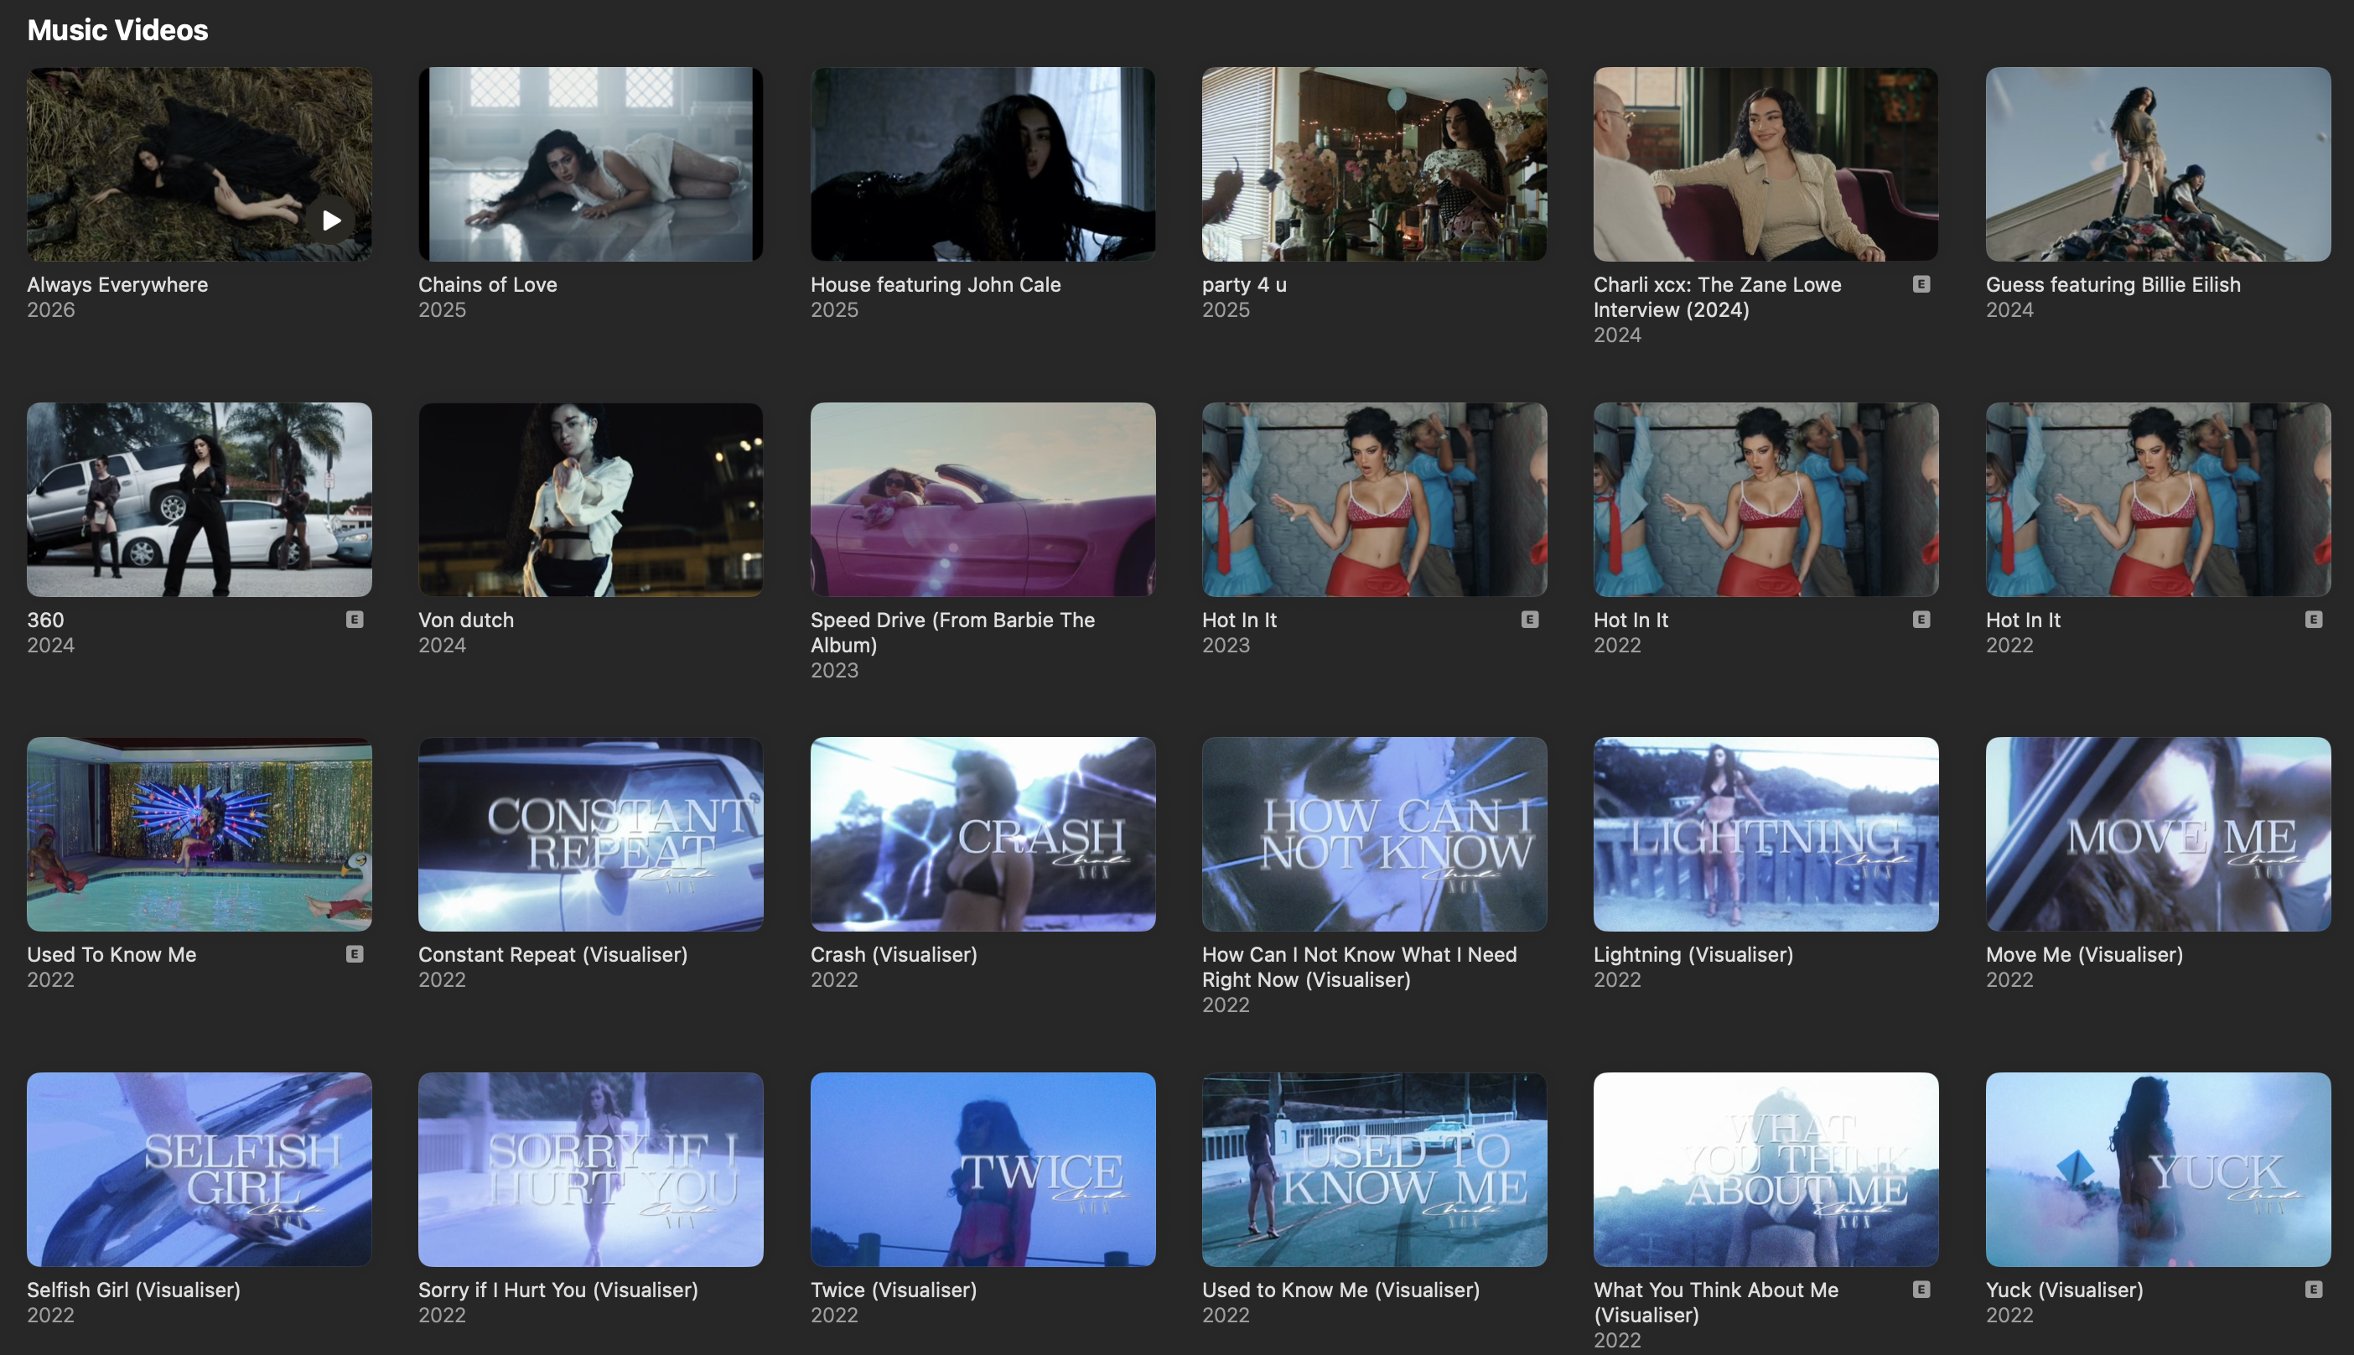Open the Von dutch video thumbnail
Image resolution: width=2354 pixels, height=1355 pixels.
pos(591,499)
